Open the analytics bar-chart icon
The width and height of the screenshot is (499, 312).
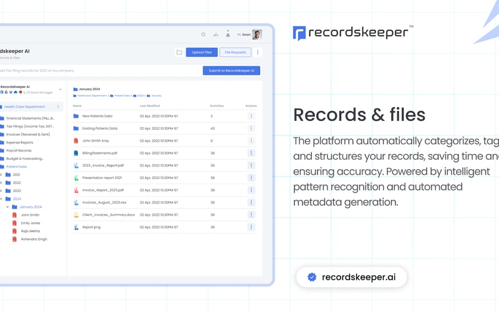(x=216, y=34)
